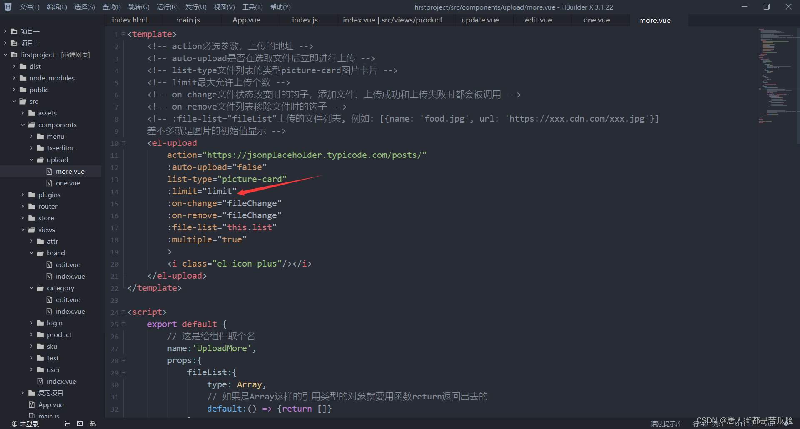This screenshot has width=800, height=429.
Task: Click the product folder icon
Action: coord(40,334)
